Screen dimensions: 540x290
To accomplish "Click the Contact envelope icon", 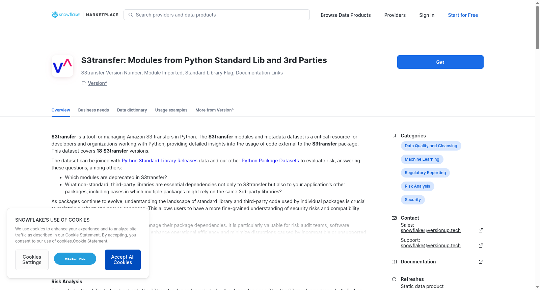I will pyautogui.click(x=394, y=218).
